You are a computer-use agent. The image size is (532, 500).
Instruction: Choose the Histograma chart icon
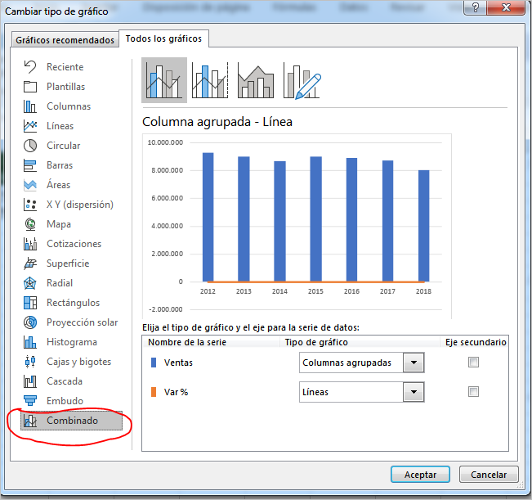click(x=30, y=342)
